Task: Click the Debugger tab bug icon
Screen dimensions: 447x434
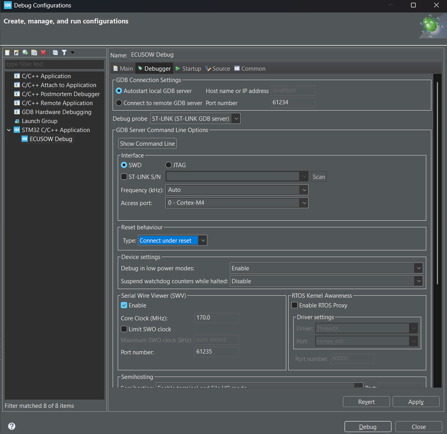Action: coord(140,68)
